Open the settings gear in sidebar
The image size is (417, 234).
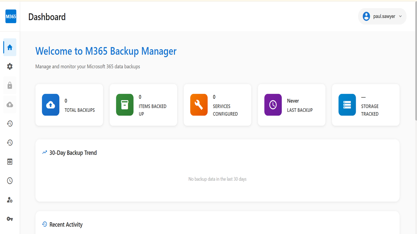pyautogui.click(x=10, y=66)
